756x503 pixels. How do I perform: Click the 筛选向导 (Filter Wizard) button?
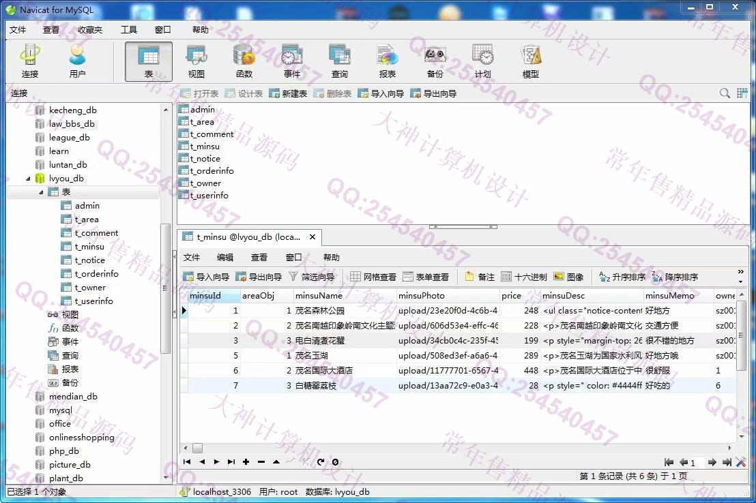pyautogui.click(x=312, y=277)
